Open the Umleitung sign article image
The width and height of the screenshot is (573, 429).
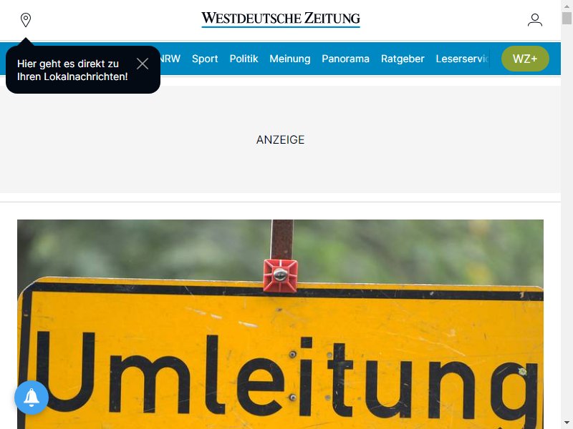pos(280,325)
